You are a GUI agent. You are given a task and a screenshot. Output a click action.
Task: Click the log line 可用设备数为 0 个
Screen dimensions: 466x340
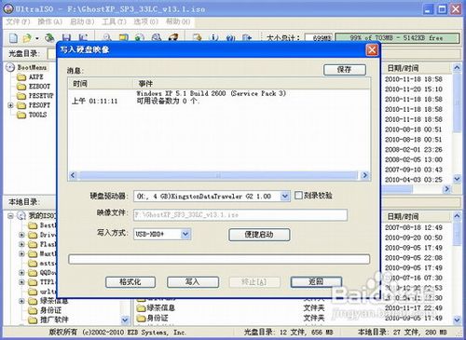(168, 102)
